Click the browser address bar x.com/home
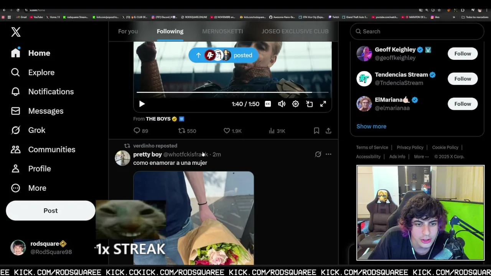491x276 pixels. tap(37, 10)
